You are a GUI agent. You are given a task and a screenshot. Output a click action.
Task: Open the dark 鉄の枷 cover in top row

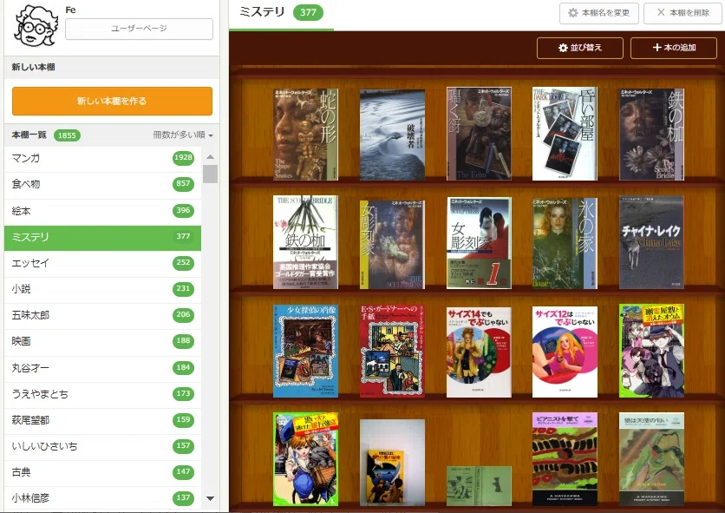coord(651,135)
